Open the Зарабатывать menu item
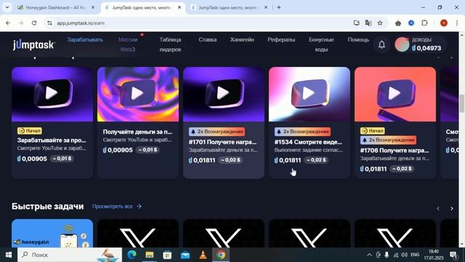 (85, 39)
